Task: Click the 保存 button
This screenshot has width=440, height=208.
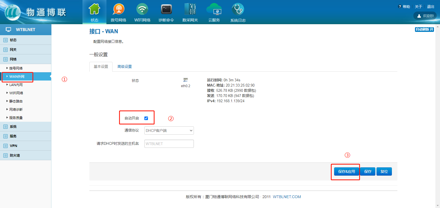Action: (x=368, y=171)
